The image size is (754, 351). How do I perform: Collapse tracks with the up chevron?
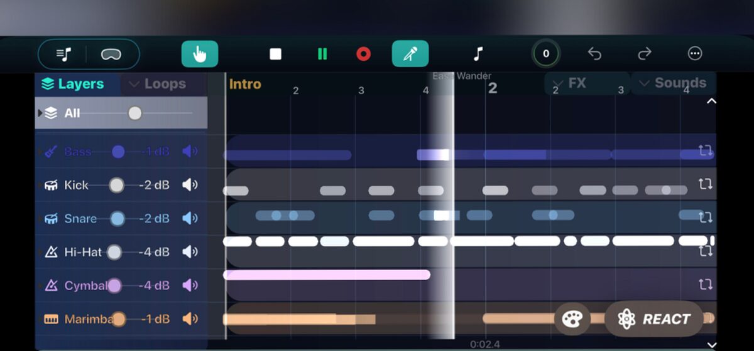pyautogui.click(x=711, y=101)
